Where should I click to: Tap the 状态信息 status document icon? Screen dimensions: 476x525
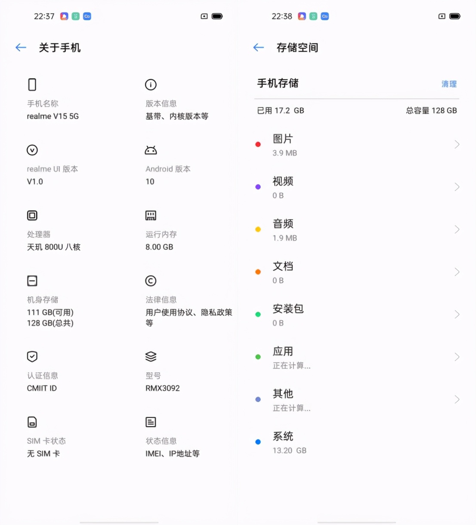coord(151,422)
